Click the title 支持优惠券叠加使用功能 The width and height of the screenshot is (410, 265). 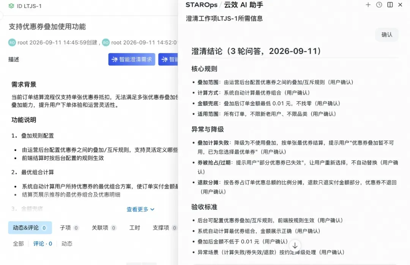(47, 26)
